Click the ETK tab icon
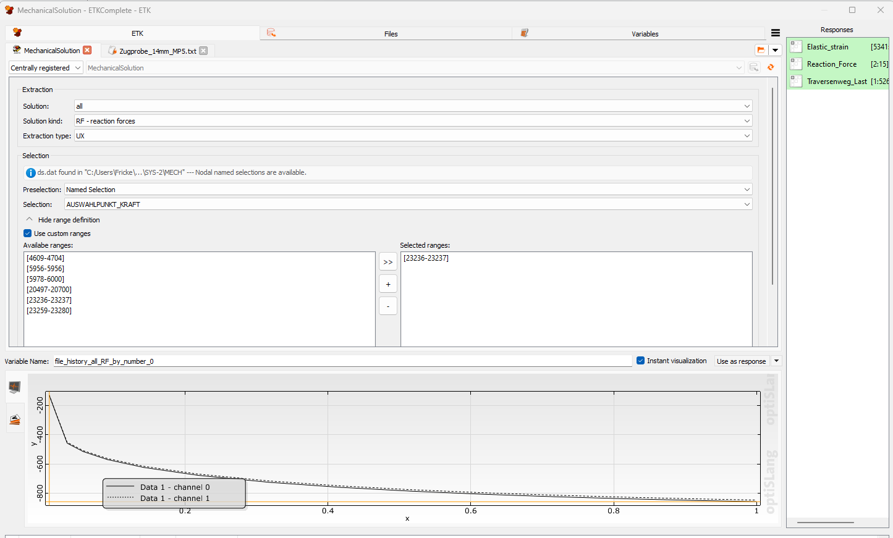 tap(17, 33)
